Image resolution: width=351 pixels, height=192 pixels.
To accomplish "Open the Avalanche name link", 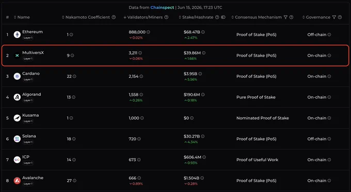I will [33, 178].
